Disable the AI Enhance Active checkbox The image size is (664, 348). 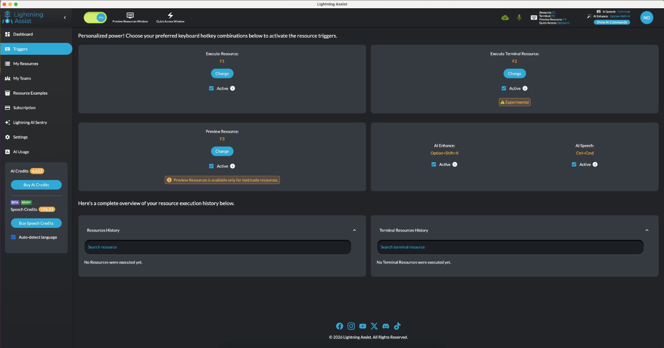[434, 165]
